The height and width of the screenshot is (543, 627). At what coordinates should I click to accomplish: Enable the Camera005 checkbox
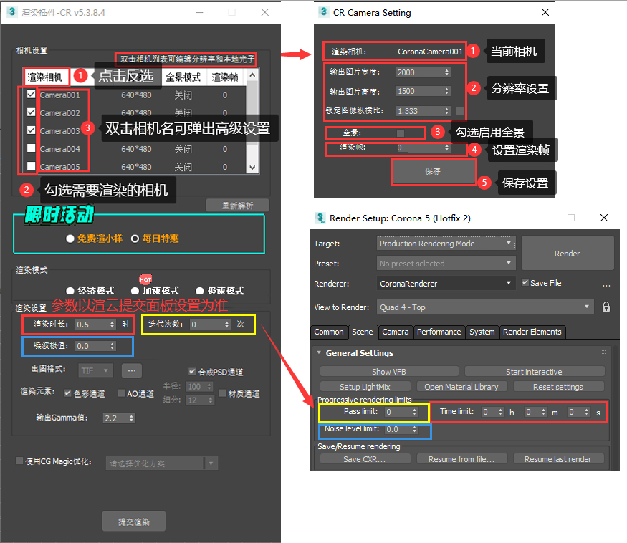coord(32,166)
